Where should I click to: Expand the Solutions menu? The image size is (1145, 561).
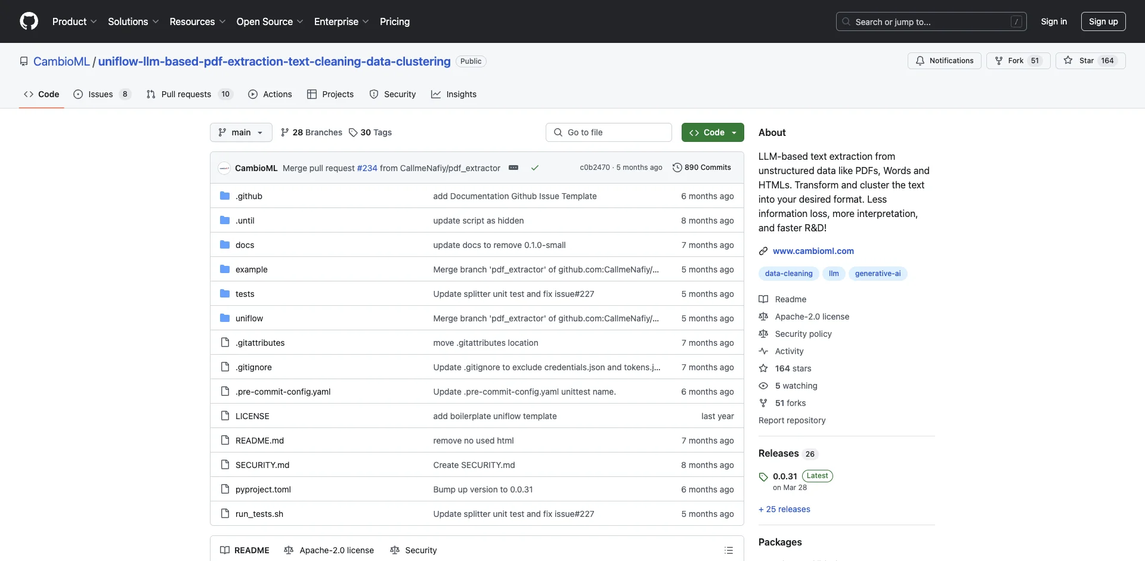point(134,21)
